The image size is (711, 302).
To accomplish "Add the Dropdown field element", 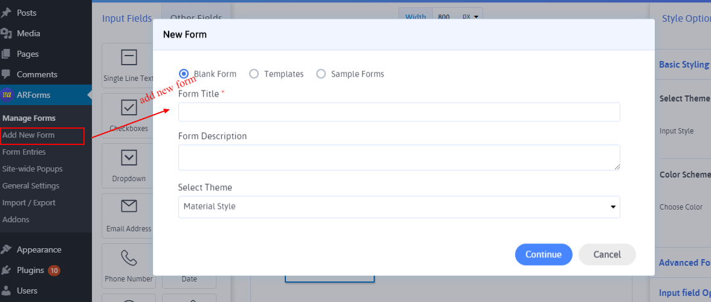I will click(129, 158).
